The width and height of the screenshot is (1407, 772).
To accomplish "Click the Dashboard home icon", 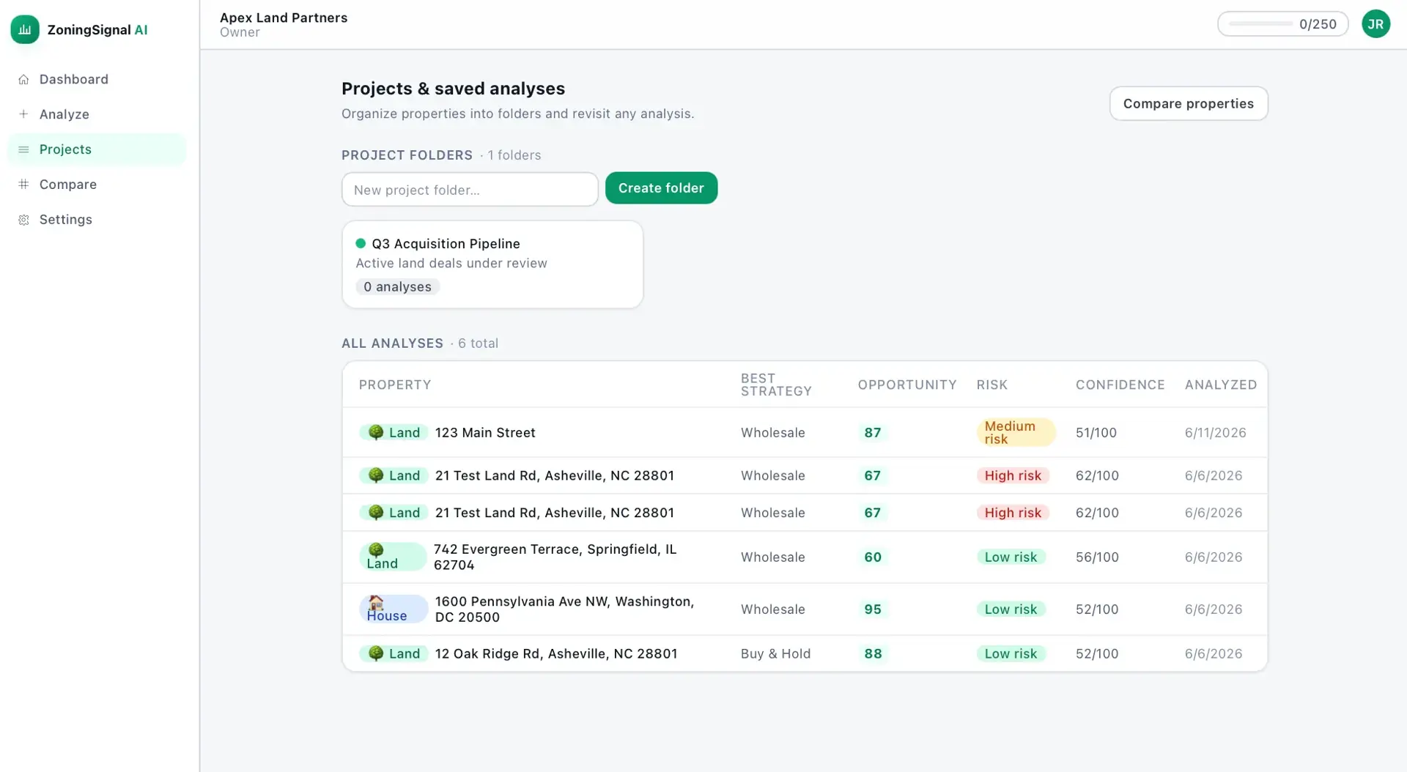I will (x=23, y=79).
